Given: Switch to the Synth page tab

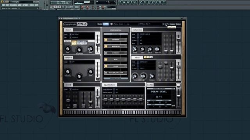Looking at the screenshot, I should pyautogui.click(x=100, y=24).
